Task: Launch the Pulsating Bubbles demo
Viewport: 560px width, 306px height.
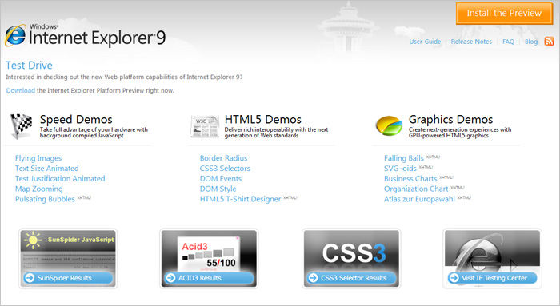Action: 45,199
